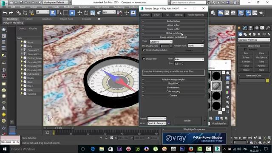Toggle visibility bulb of Cylinder001 object
Viewport: 272px width, 153px height.
click(22, 74)
